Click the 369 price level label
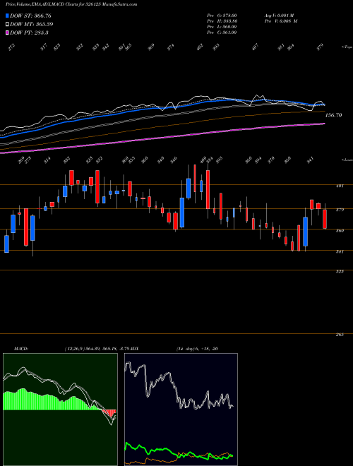The image size is (353, 466). pos(340,231)
